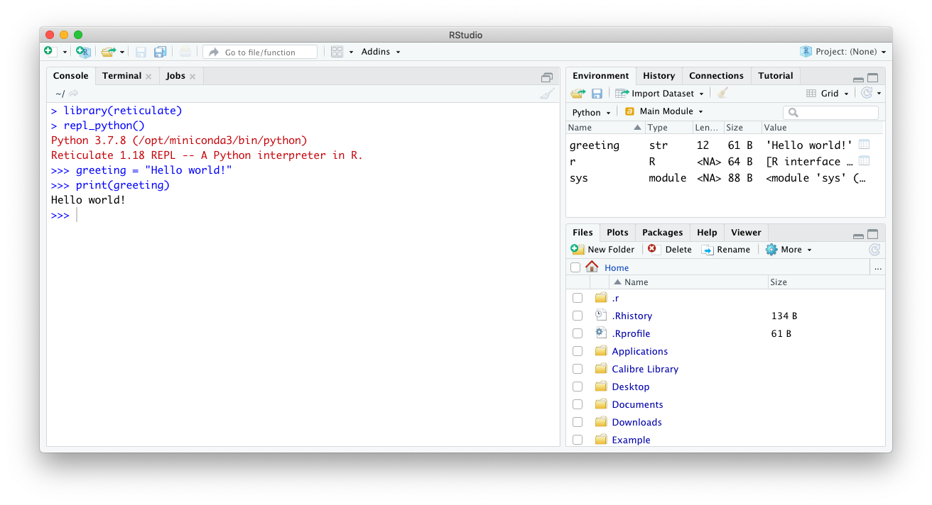The image size is (932, 505).
Task: Open the Project: (None) menu
Action: 843,52
